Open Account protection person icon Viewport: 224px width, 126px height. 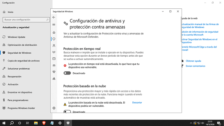[54, 46]
